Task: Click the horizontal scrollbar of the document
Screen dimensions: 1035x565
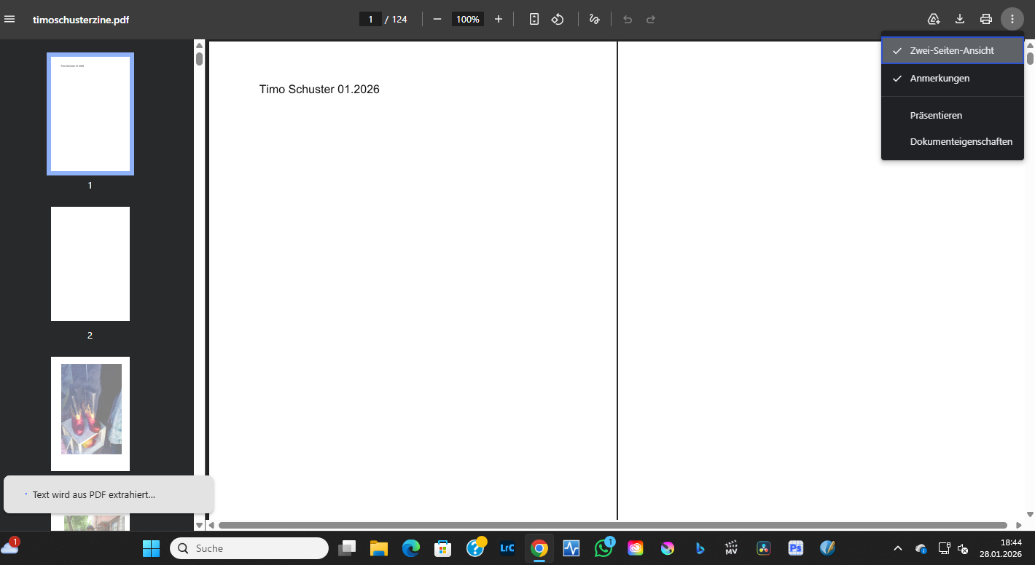Action: click(612, 525)
